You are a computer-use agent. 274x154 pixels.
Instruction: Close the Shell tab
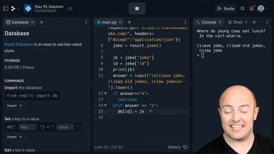(x=246, y=22)
